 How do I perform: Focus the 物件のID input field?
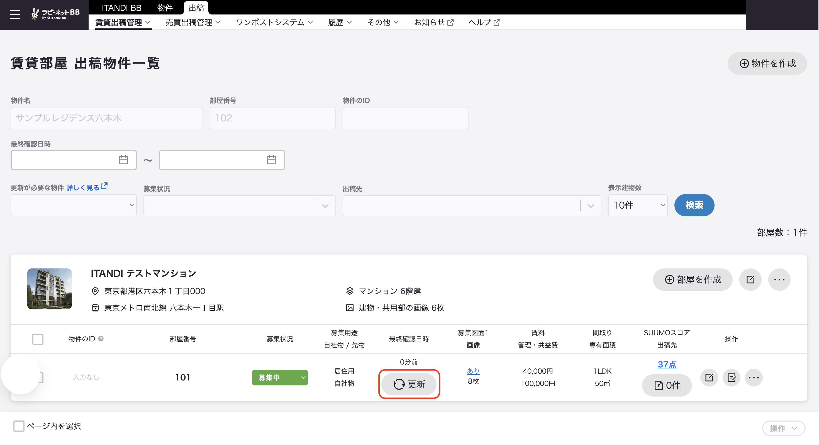click(405, 118)
